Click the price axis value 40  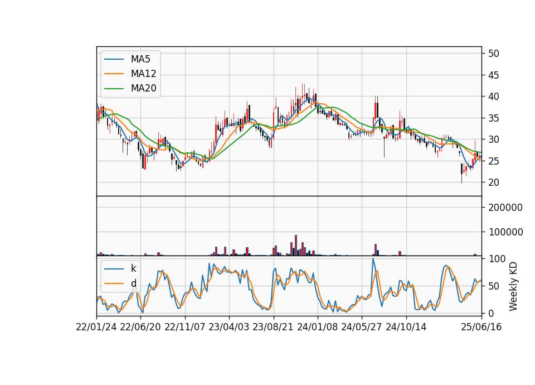[494, 97]
